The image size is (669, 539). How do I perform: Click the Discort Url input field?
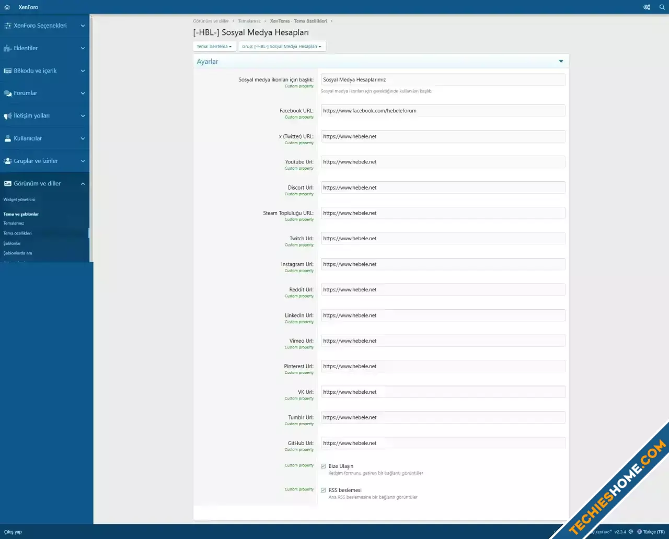point(443,188)
